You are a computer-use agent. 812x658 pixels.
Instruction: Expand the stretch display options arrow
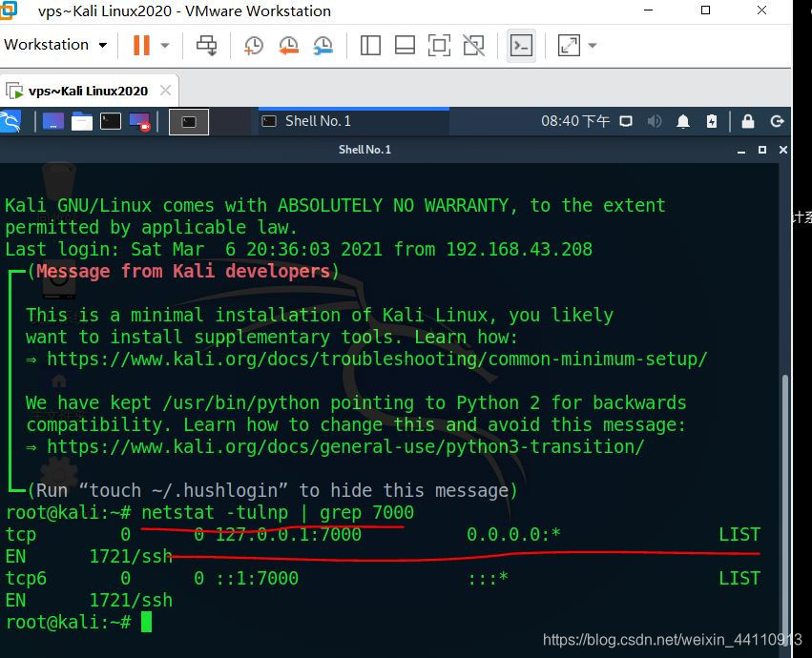[x=593, y=46]
